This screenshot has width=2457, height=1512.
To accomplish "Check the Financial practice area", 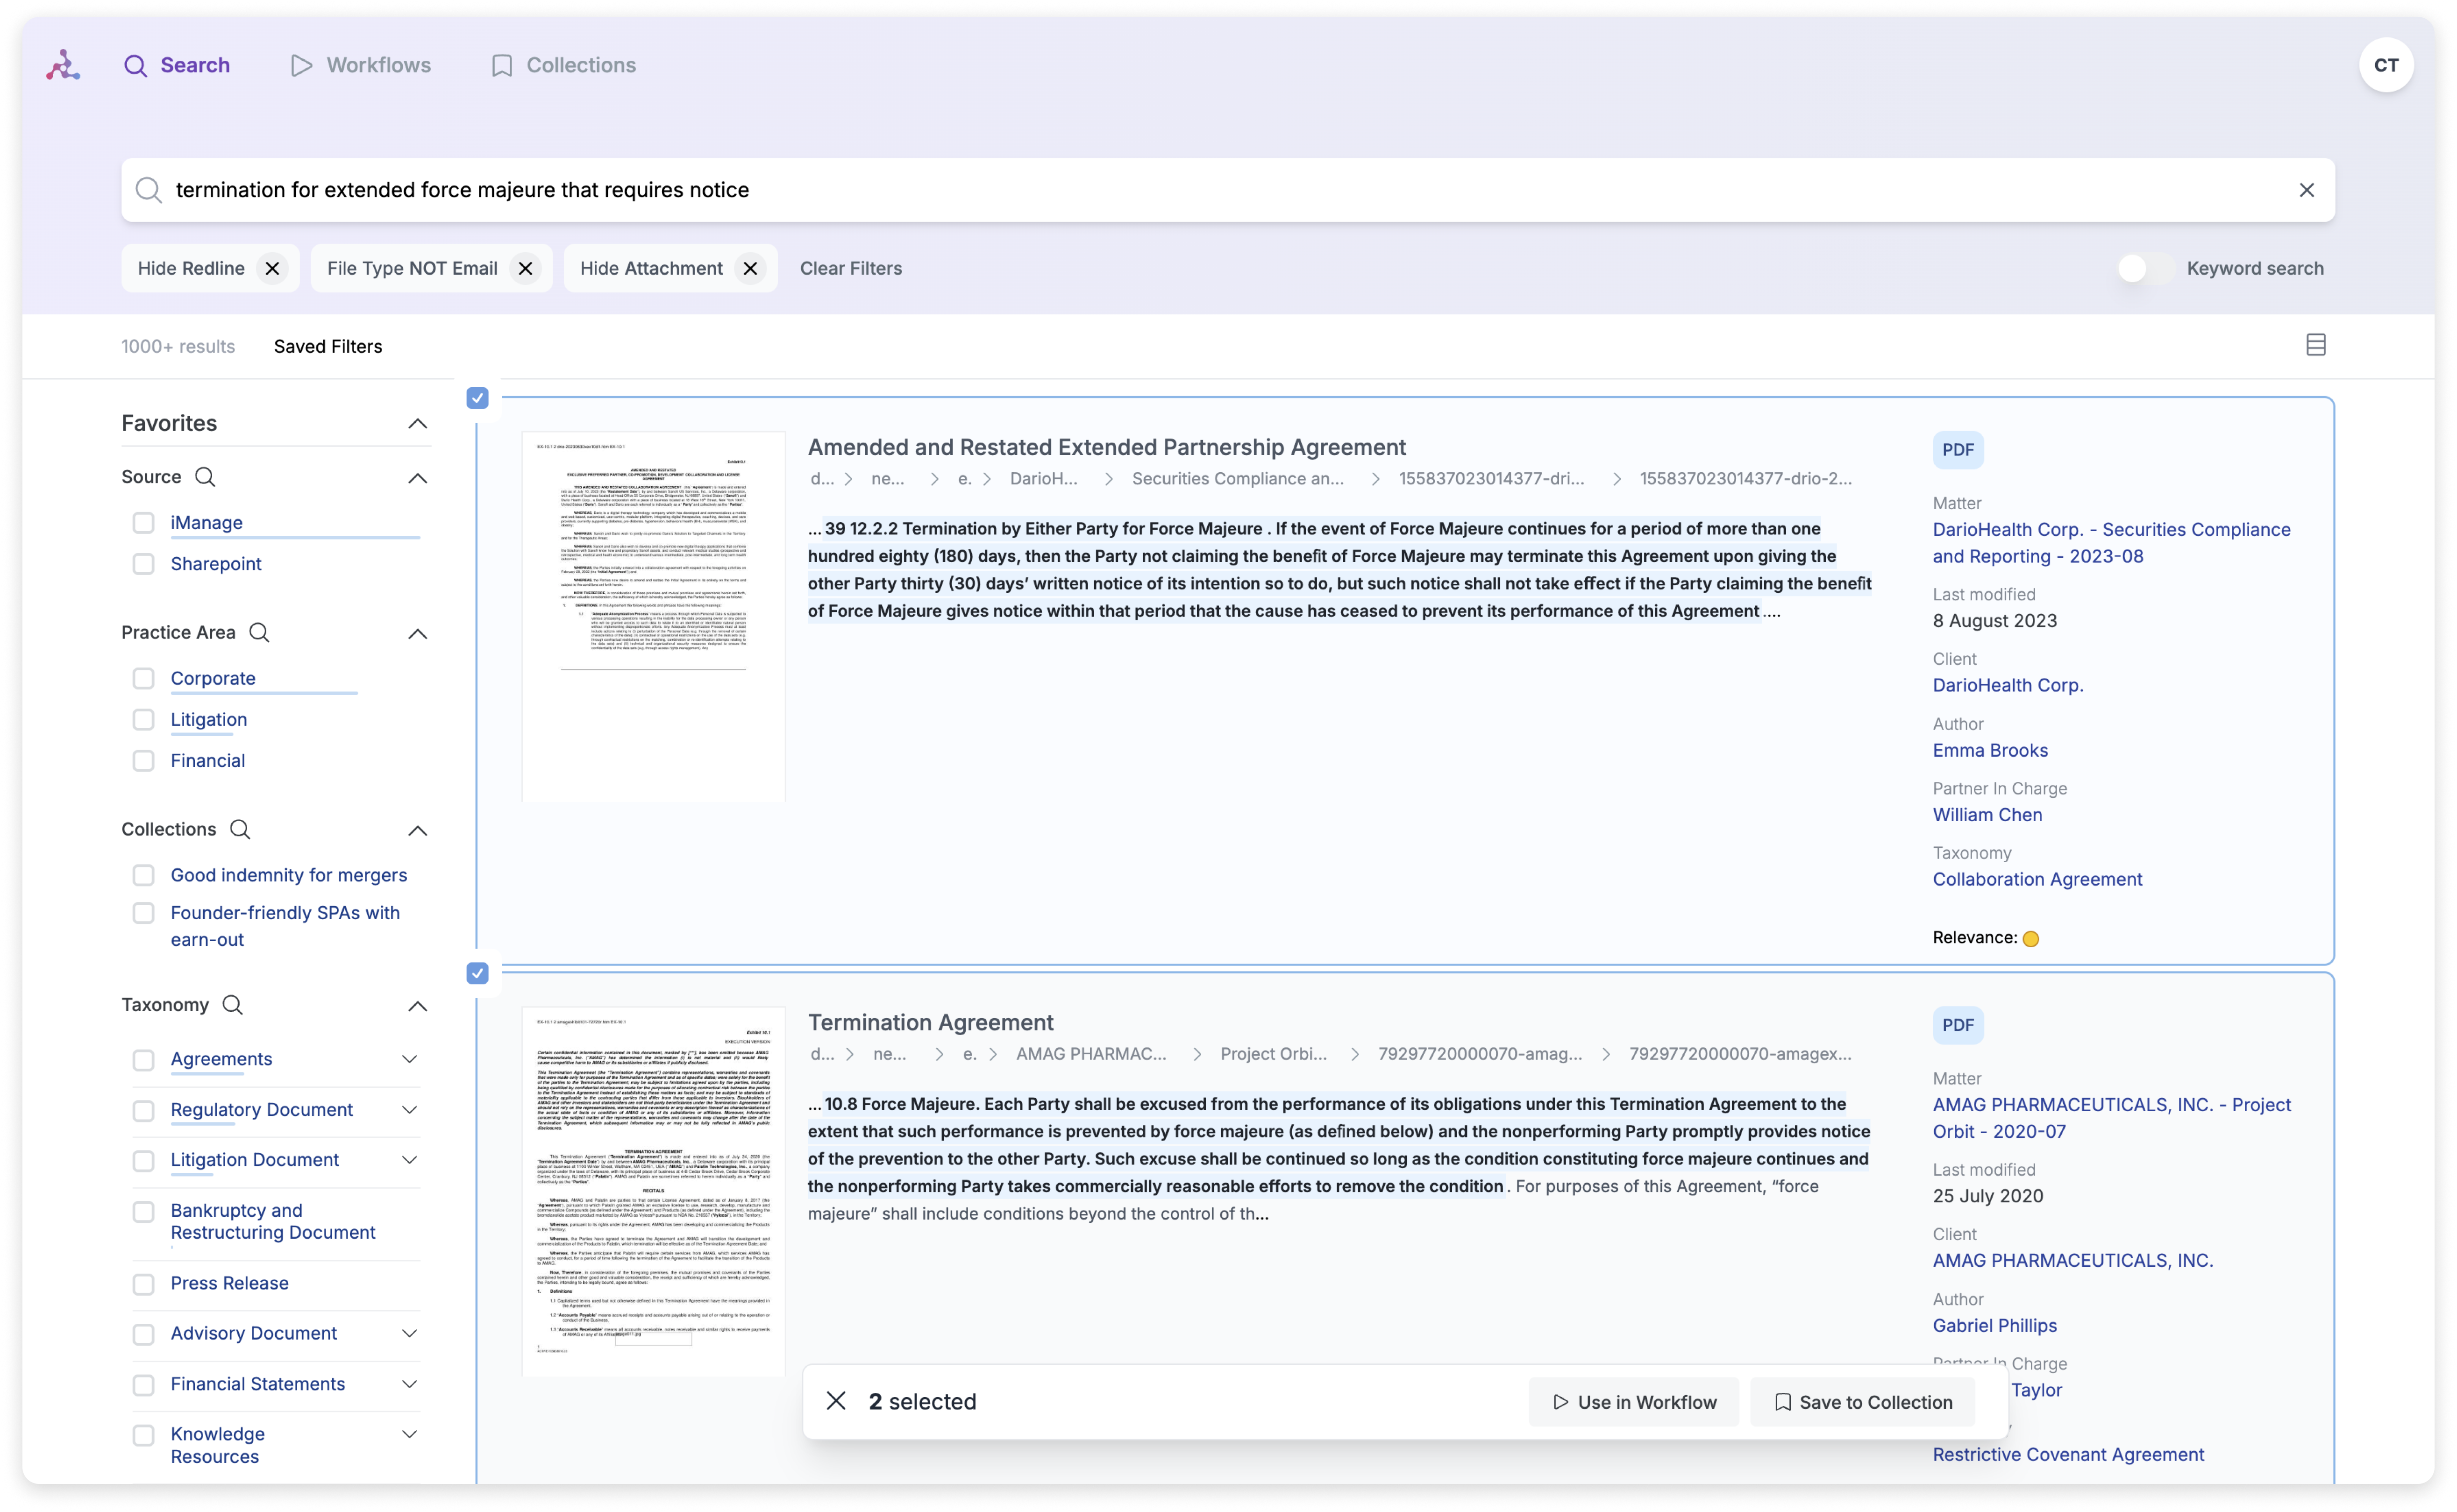I will [x=143, y=761].
